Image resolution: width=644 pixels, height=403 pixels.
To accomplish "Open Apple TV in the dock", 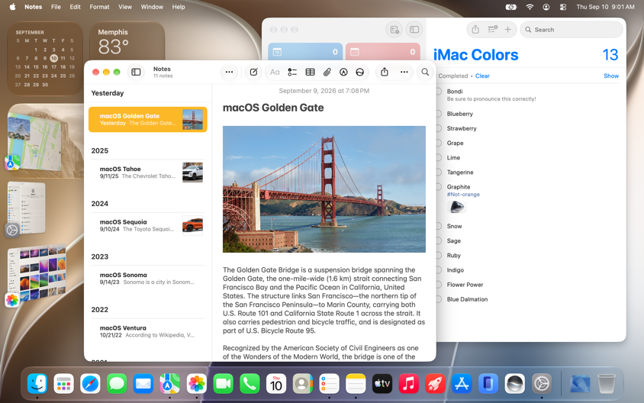I will [382, 384].
